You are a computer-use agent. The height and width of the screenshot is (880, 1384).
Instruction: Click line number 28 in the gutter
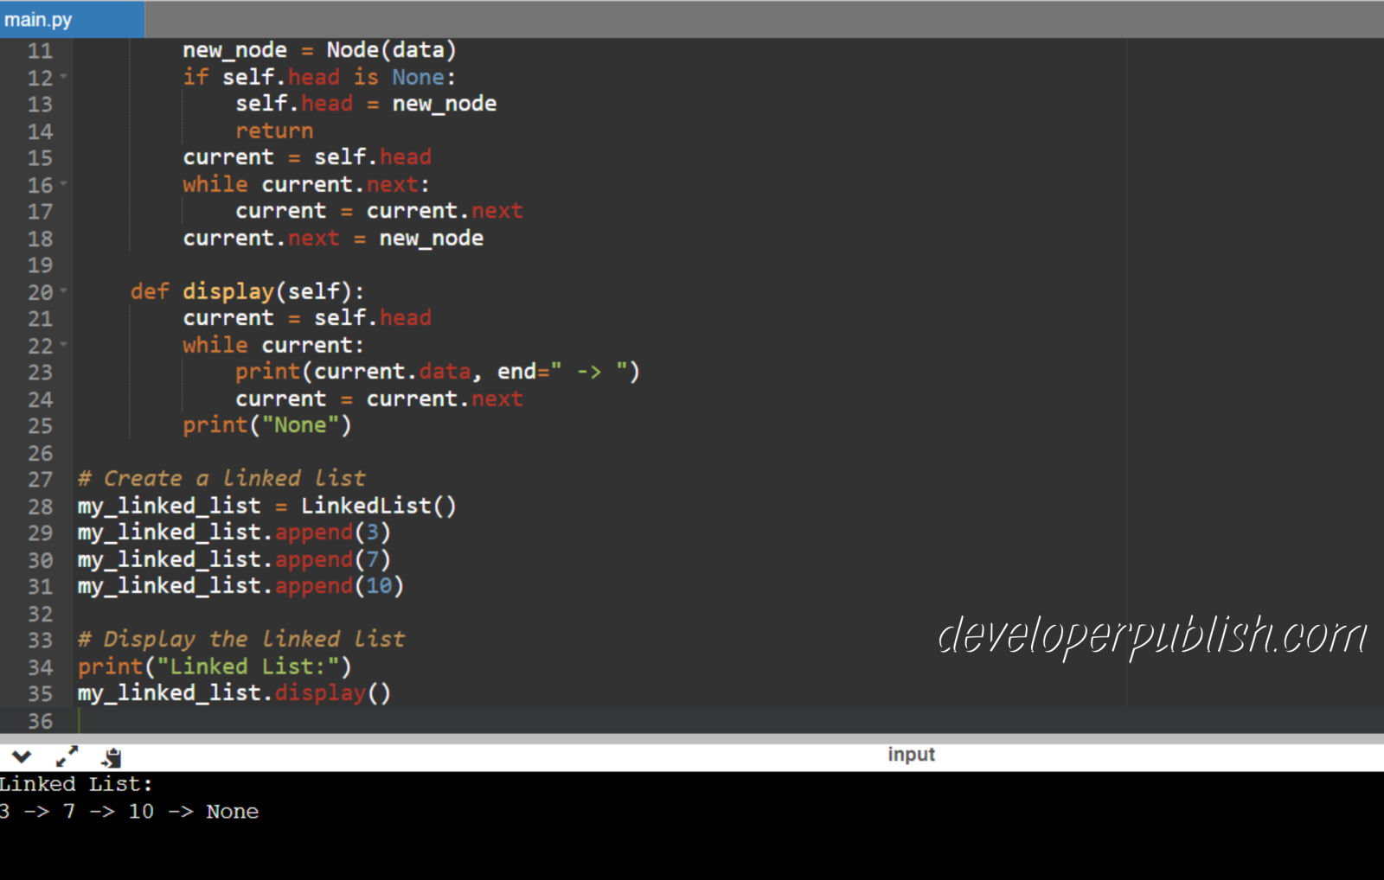(40, 506)
